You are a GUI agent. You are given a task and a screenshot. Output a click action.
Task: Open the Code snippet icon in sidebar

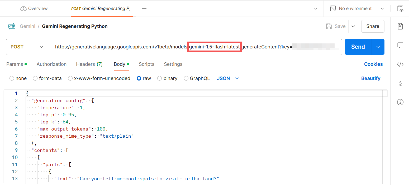click(x=400, y=64)
